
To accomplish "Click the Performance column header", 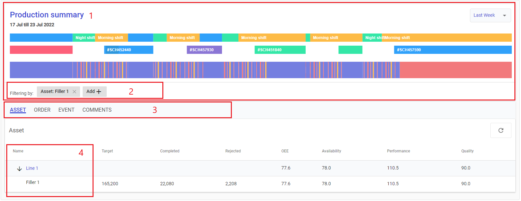I will click(398, 151).
